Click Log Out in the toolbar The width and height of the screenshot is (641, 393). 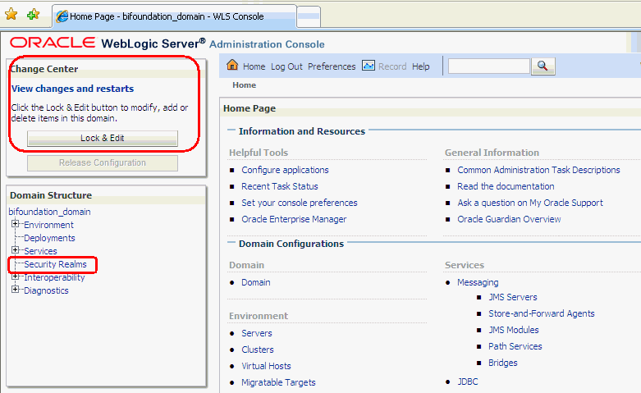pos(286,66)
